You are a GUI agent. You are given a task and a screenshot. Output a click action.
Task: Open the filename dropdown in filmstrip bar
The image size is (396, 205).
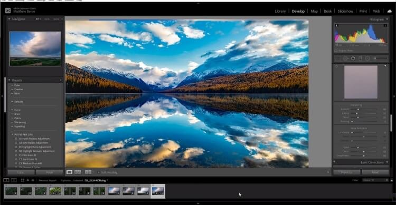coord(107,180)
